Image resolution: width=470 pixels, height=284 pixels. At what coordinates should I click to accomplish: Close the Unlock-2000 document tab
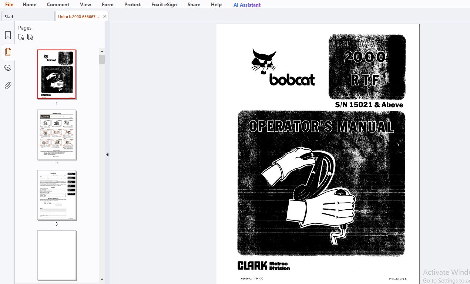coord(105,17)
